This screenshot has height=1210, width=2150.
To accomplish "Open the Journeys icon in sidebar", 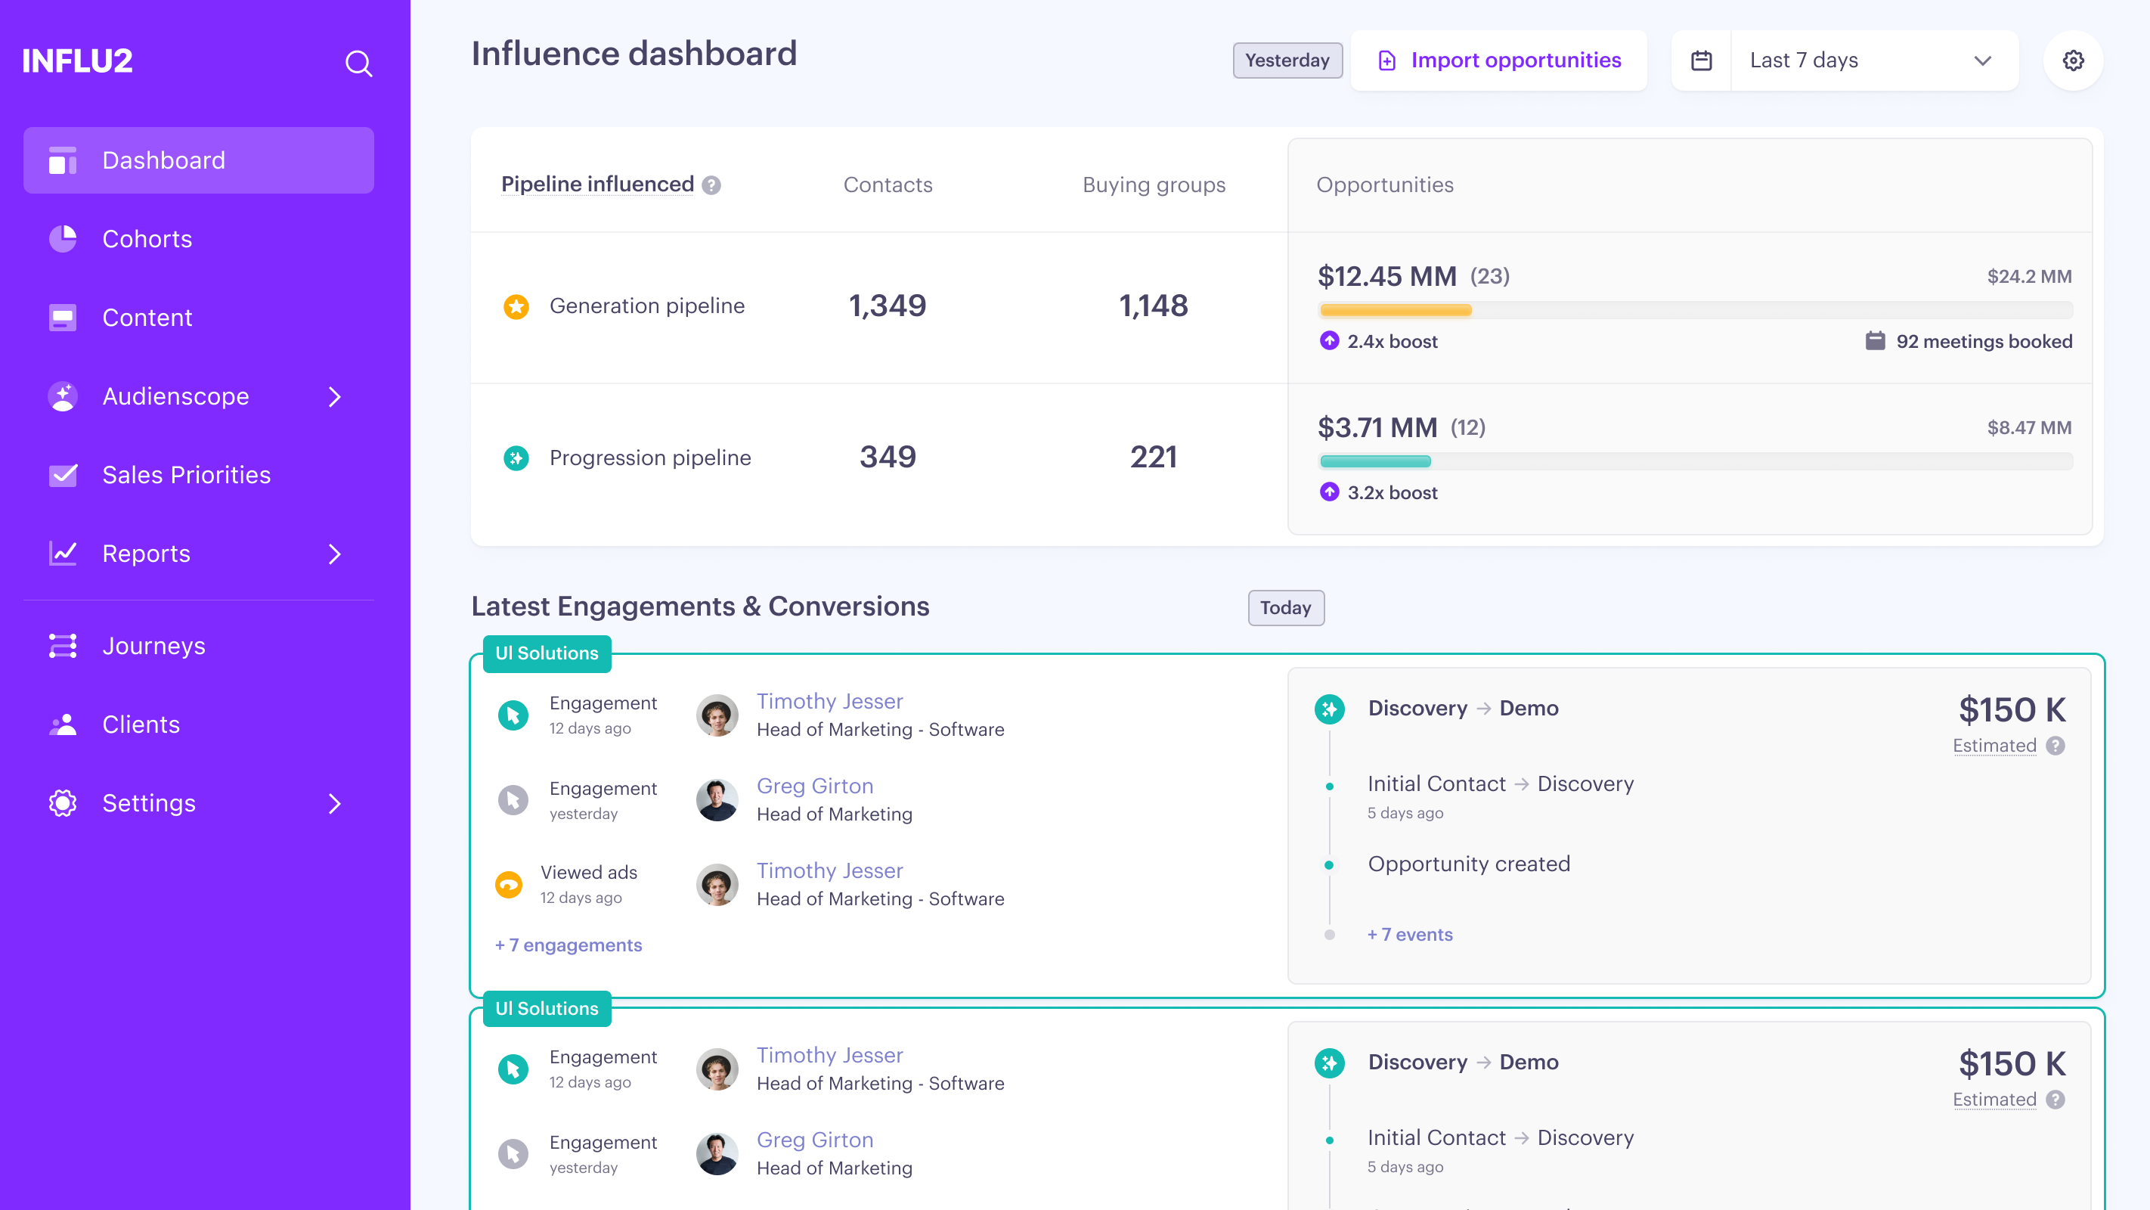I will 63,644.
